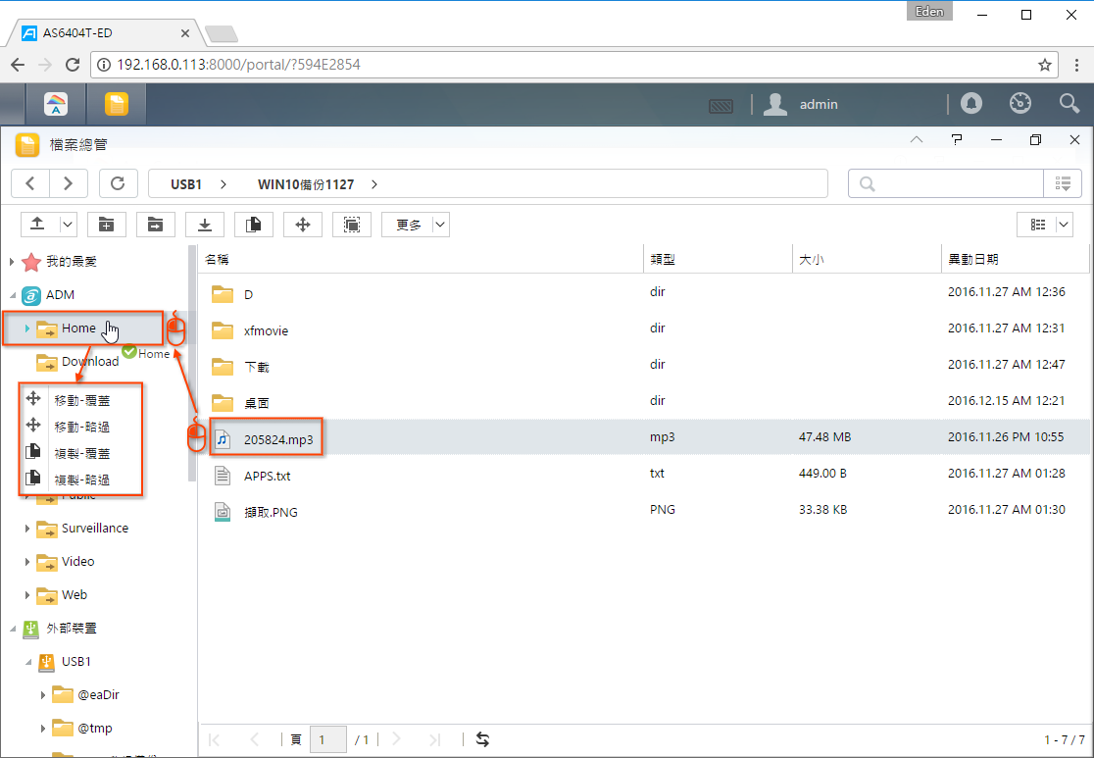Switch to the File Explorer taskbar icon
The image size is (1094, 758).
point(117,104)
